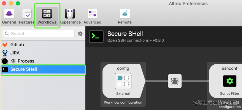
Task: Select the Kill Process workflow
Action: point(43,61)
